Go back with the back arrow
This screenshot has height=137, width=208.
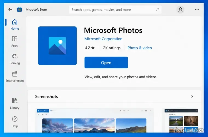coord(10,9)
